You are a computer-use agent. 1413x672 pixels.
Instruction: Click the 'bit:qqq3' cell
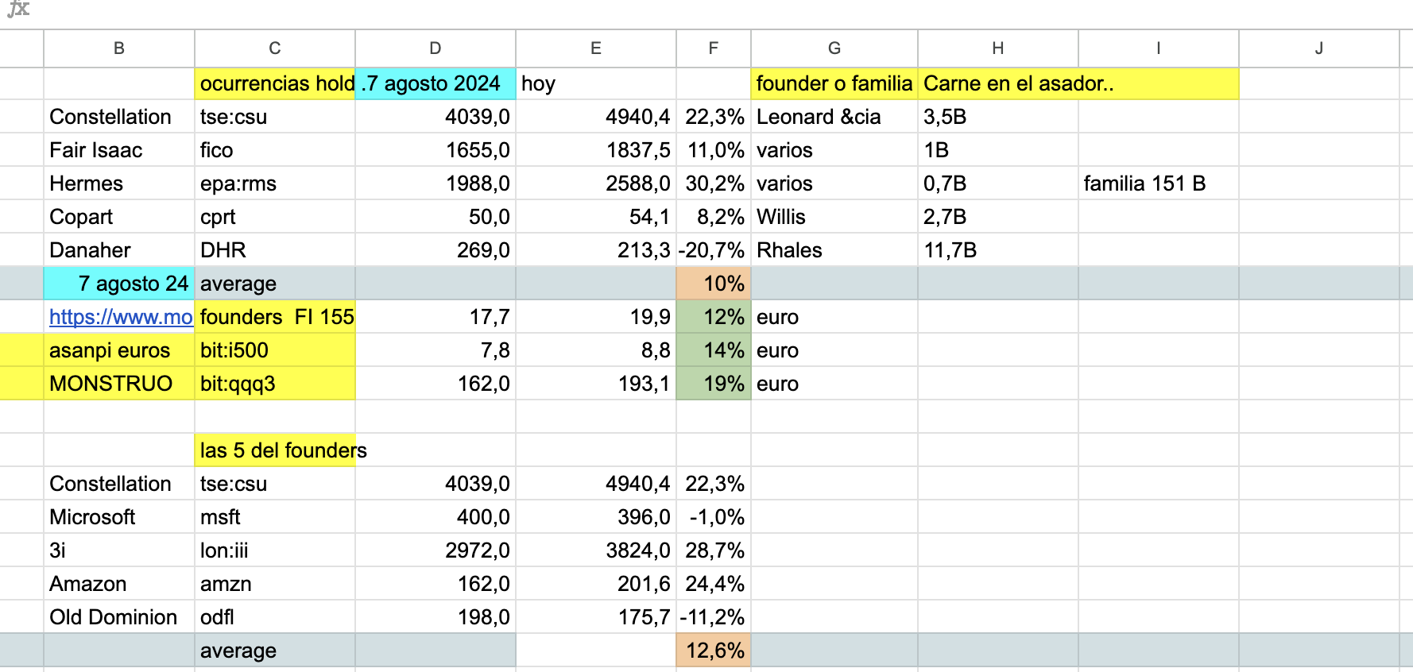point(275,384)
